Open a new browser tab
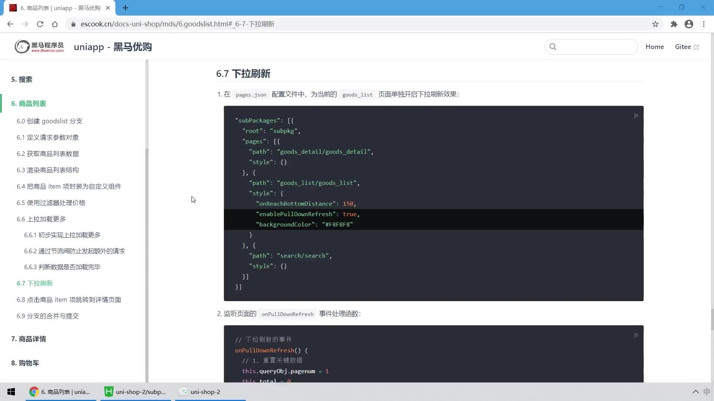Image resolution: width=714 pixels, height=401 pixels. 125,8
